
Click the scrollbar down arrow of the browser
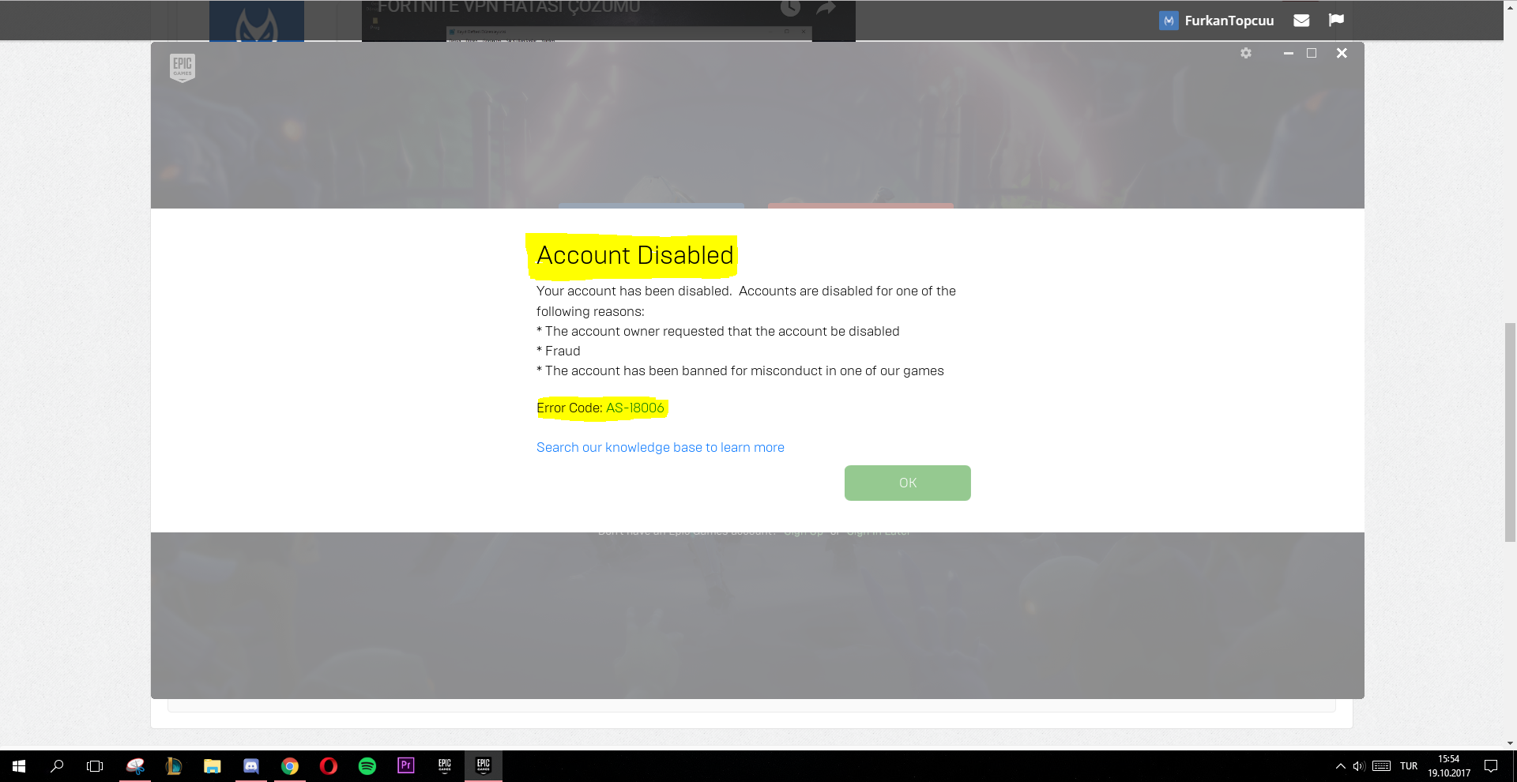click(1510, 743)
